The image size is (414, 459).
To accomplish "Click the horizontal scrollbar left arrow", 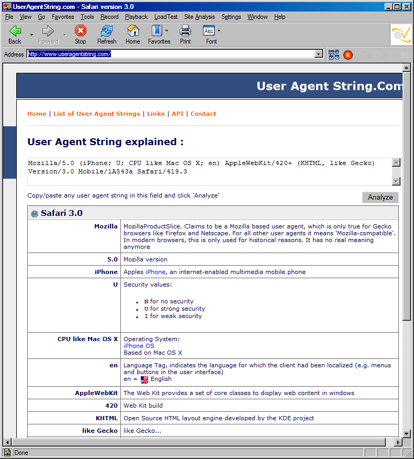I will coord(8,442).
